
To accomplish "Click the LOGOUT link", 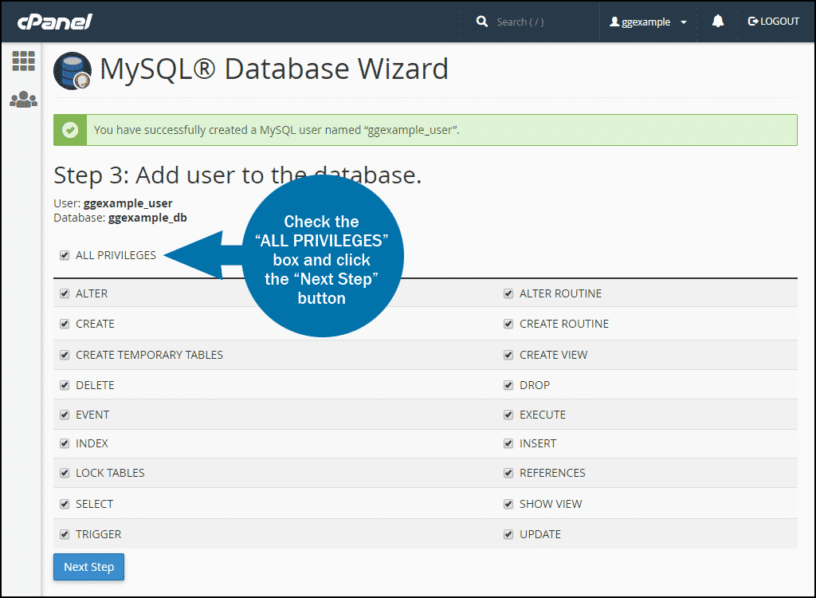I will [773, 22].
